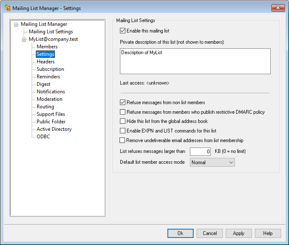Image resolution: width=289 pixels, height=245 pixels.
Task: Click the private description text box
Action: [195, 61]
